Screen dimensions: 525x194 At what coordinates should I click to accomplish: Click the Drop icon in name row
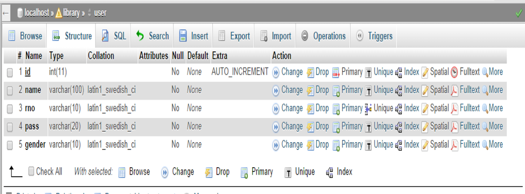(310, 90)
